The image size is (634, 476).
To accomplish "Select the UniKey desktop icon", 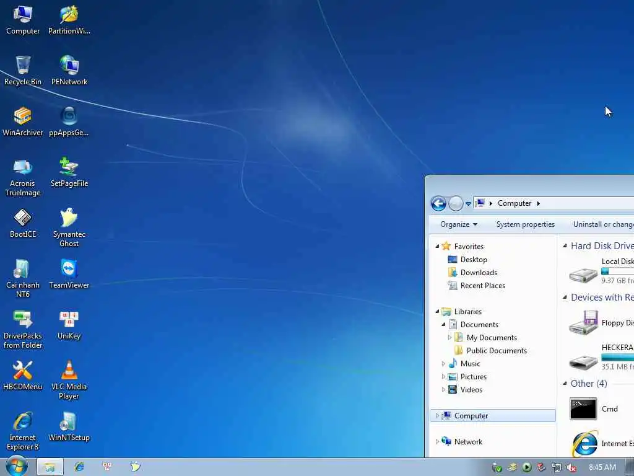I will [x=69, y=325].
